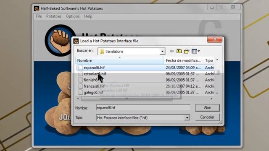
Task: Click the dialog resize grip corner
Action: coord(220,122)
